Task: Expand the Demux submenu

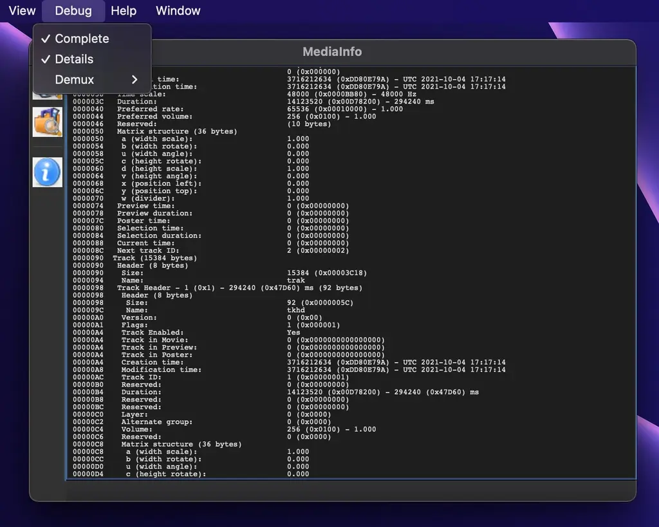Action: pyautogui.click(x=91, y=80)
